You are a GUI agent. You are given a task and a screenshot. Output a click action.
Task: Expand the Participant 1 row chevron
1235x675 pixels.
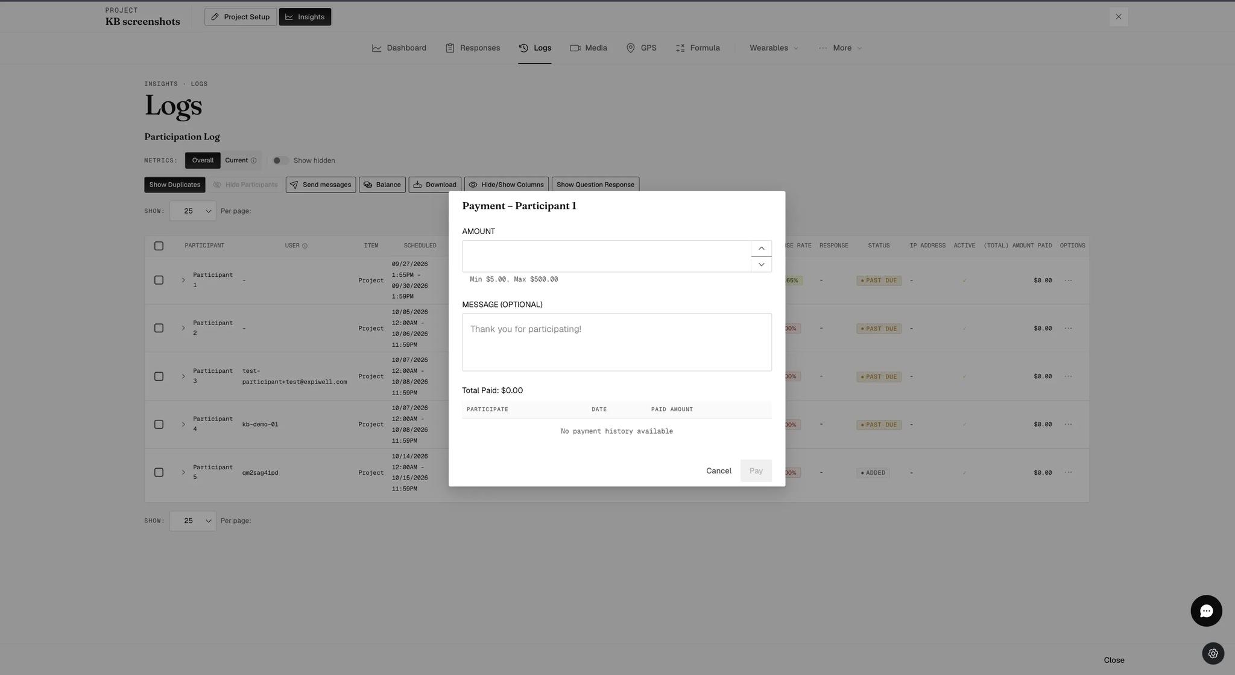coord(183,280)
